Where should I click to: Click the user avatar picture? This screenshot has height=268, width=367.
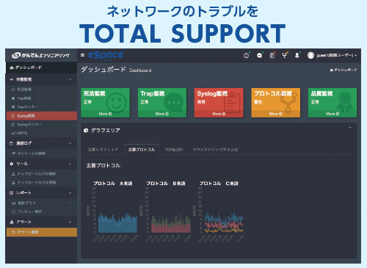pos(310,56)
